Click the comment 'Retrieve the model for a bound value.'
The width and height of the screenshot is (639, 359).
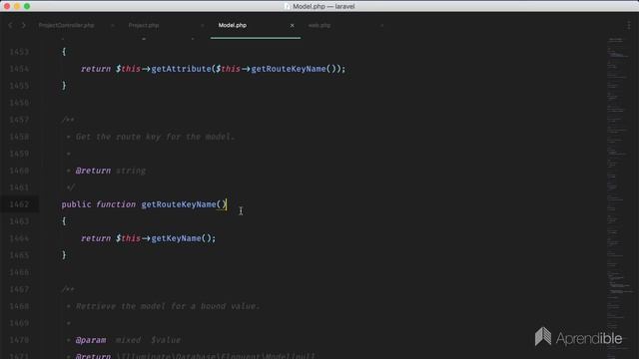click(168, 306)
